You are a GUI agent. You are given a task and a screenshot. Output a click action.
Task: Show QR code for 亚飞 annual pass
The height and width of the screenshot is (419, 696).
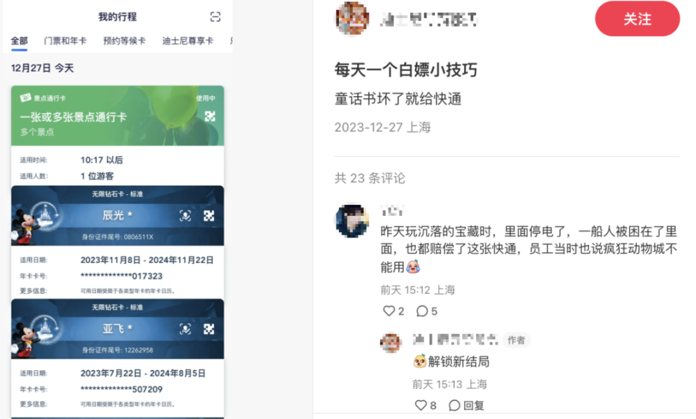[209, 329]
